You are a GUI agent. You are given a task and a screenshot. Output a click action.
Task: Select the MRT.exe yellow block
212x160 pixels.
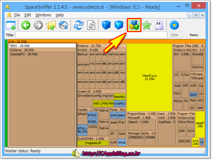click(x=97, y=103)
